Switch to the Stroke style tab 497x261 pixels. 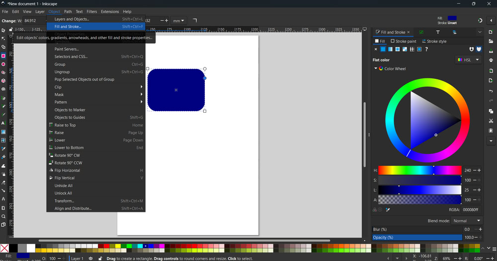434,41
